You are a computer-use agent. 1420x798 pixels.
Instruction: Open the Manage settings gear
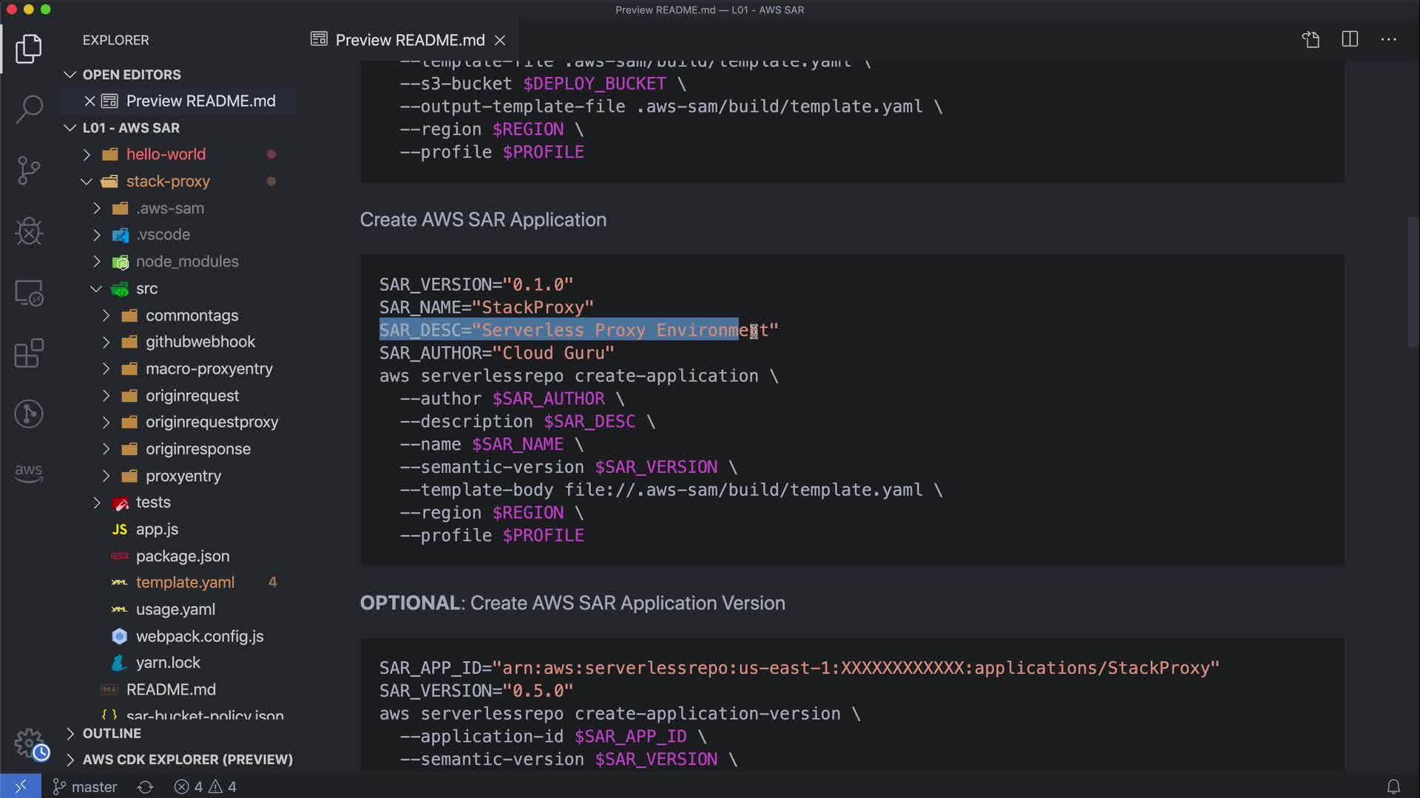tap(30, 743)
